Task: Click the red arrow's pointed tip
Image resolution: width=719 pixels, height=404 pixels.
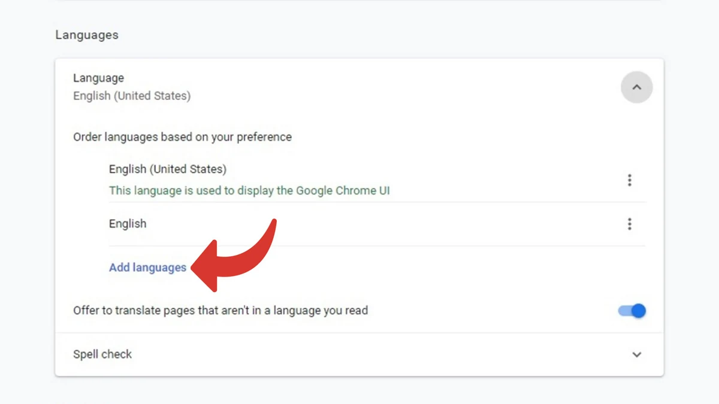Action: pyautogui.click(x=193, y=268)
